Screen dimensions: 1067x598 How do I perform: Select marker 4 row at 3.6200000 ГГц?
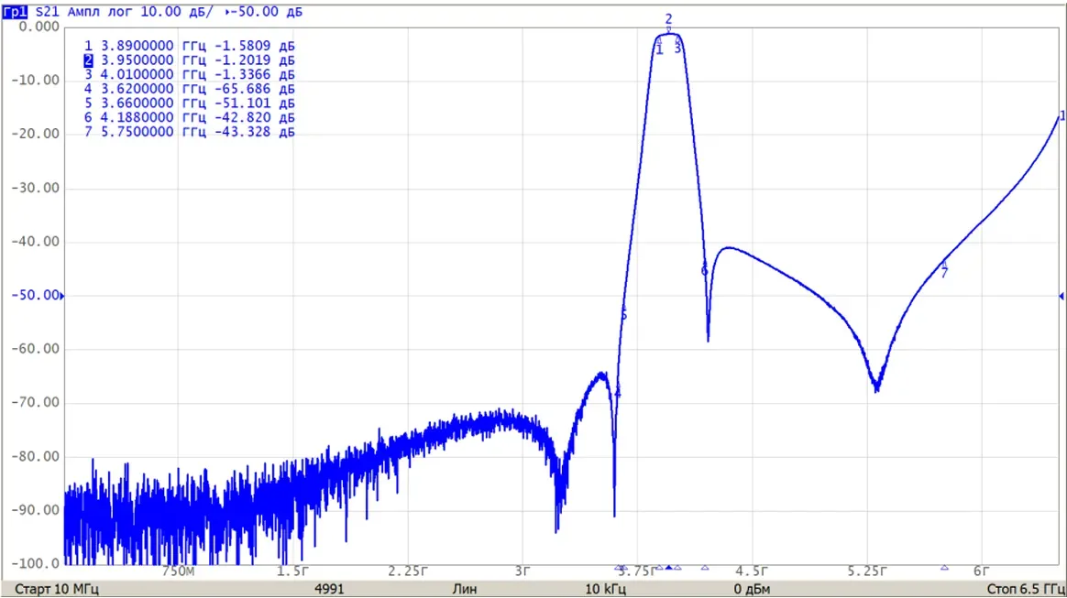tap(189, 88)
